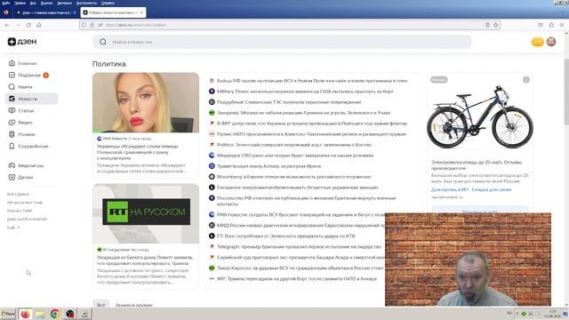
Task: Open the user profile avatar
Action: (x=551, y=42)
